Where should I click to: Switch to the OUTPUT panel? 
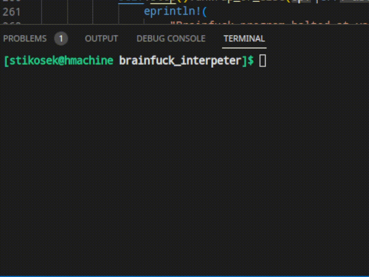click(x=101, y=38)
